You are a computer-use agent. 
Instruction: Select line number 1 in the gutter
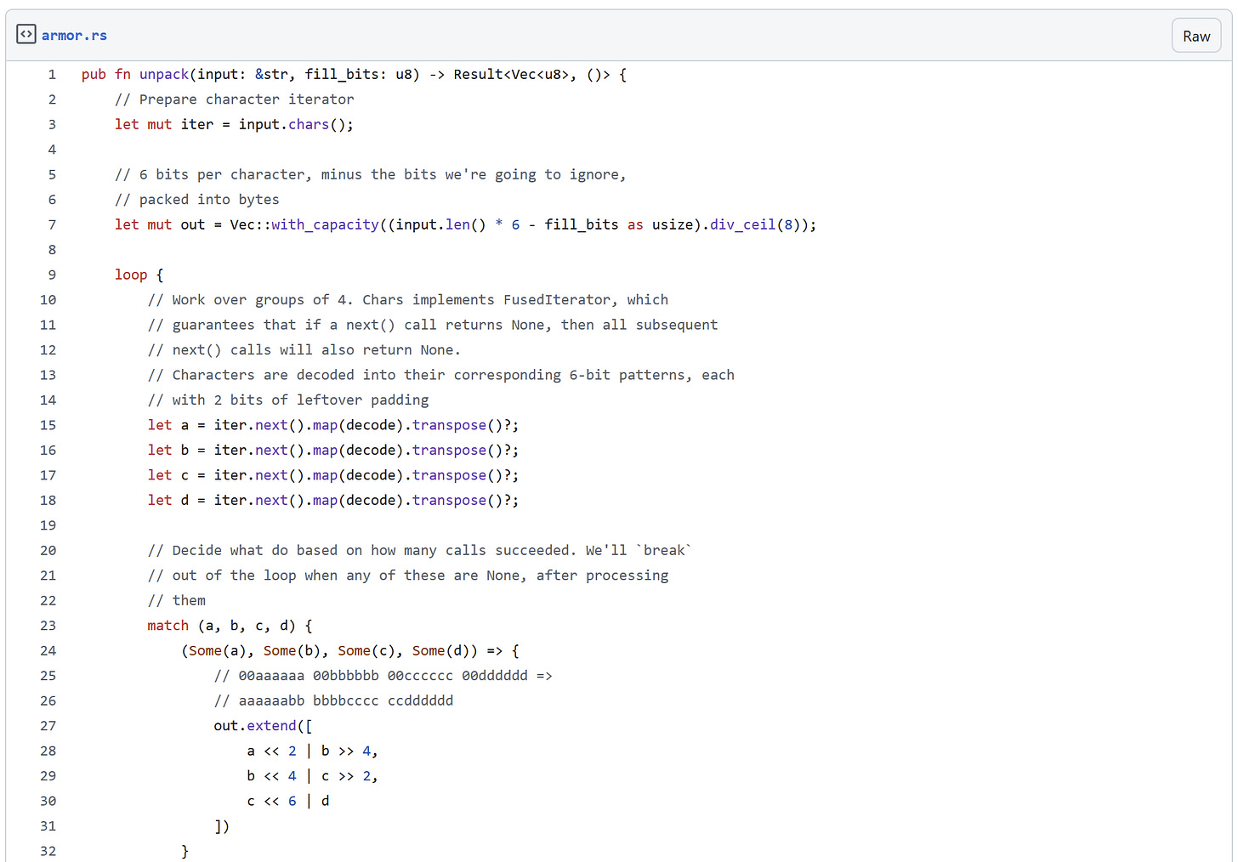tap(52, 75)
